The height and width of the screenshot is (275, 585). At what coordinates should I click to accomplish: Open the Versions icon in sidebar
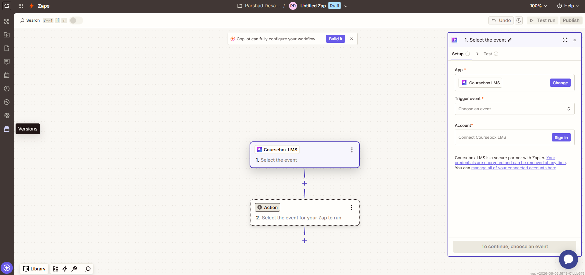point(7,129)
